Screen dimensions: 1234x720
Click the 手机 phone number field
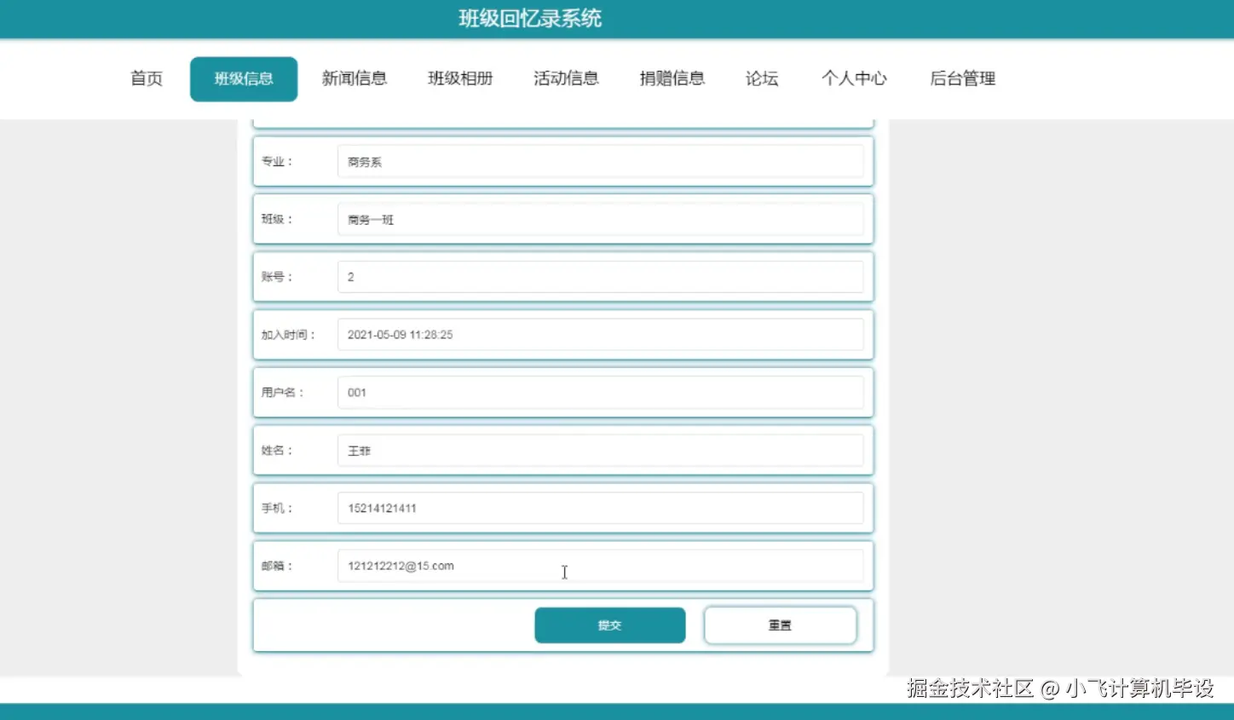tap(601, 508)
